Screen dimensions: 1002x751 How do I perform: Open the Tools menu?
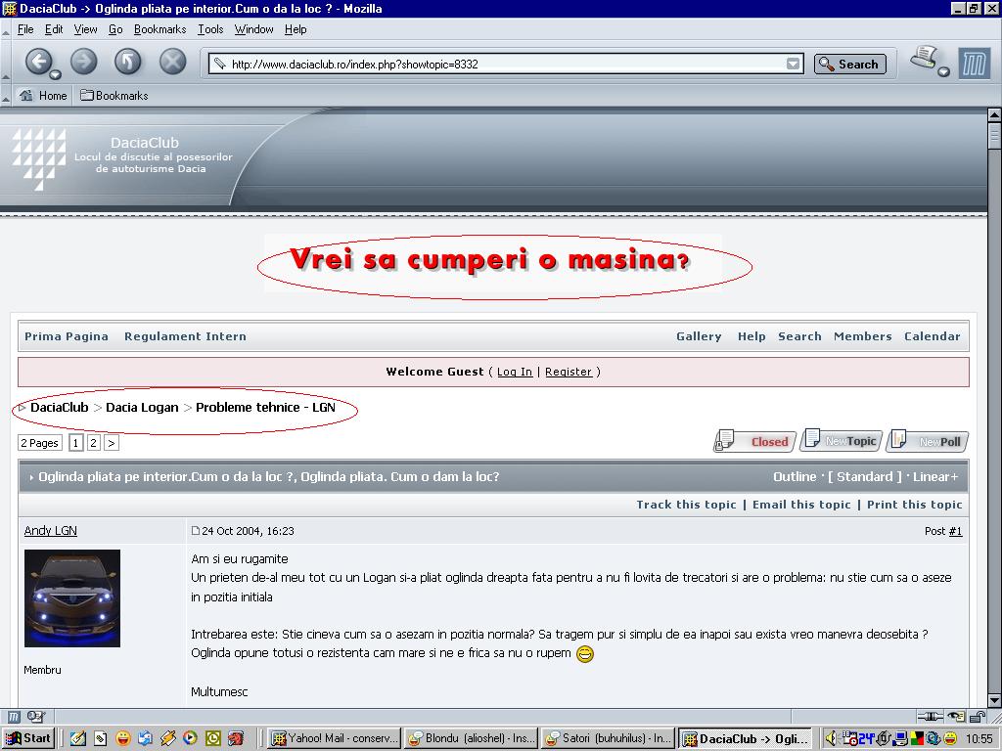pos(210,29)
